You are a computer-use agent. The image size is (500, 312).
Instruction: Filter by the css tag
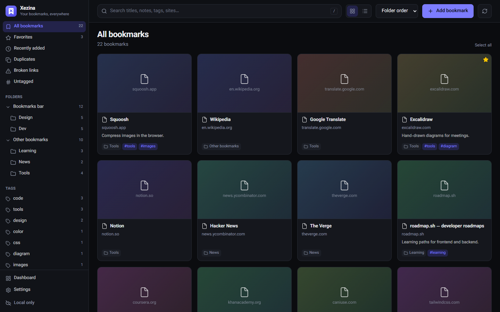44,243
